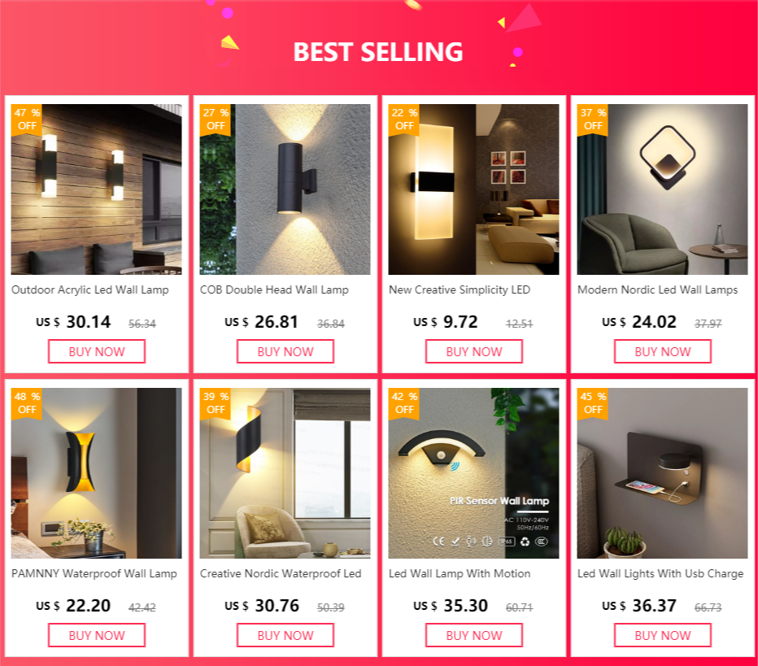Click BUY NOW for PAMNNY Waterproof Wall Lamp
Image resolution: width=758 pixels, height=666 pixels.
(x=97, y=635)
